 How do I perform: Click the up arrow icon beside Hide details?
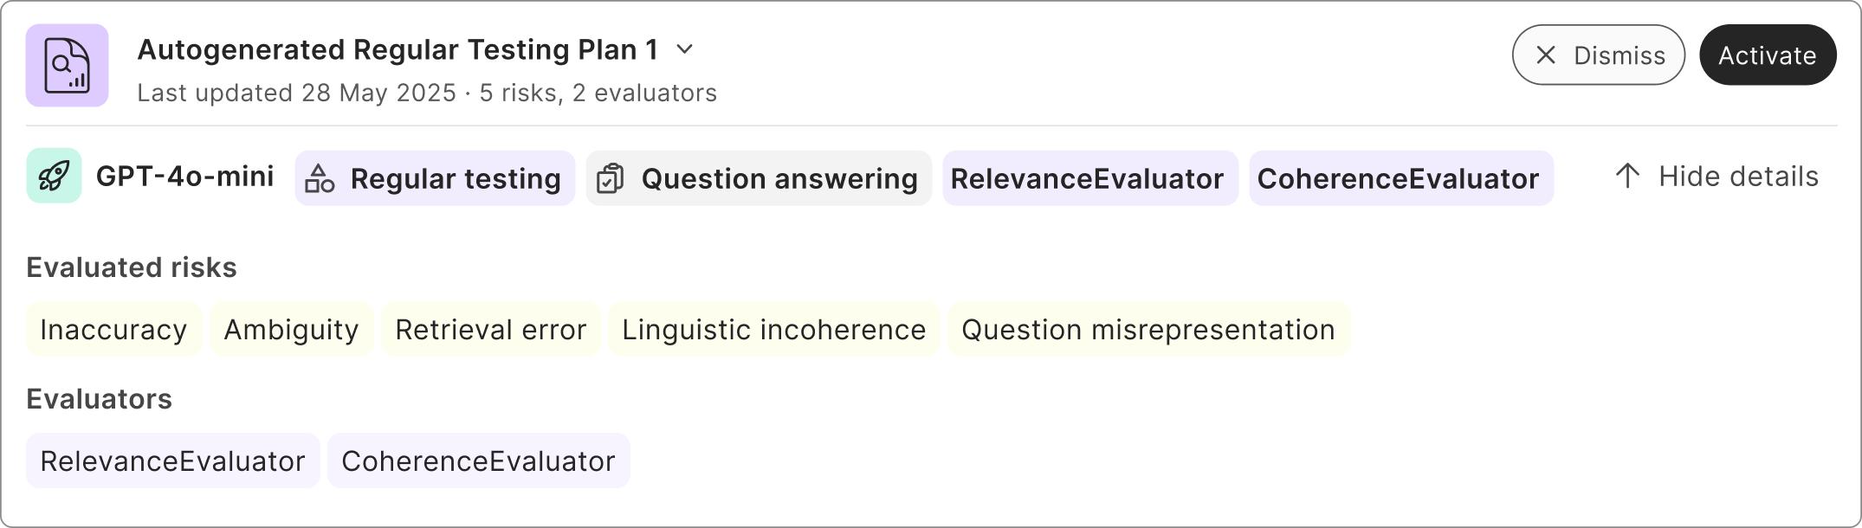(1627, 177)
